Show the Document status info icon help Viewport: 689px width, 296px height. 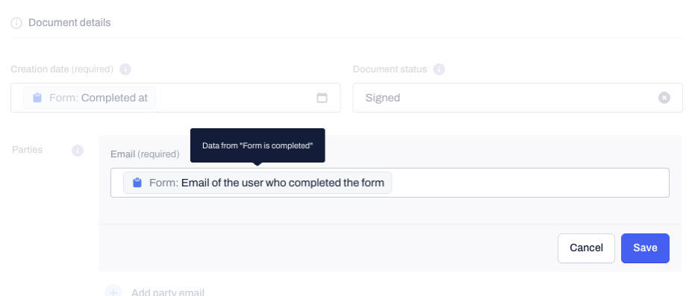[439, 69]
